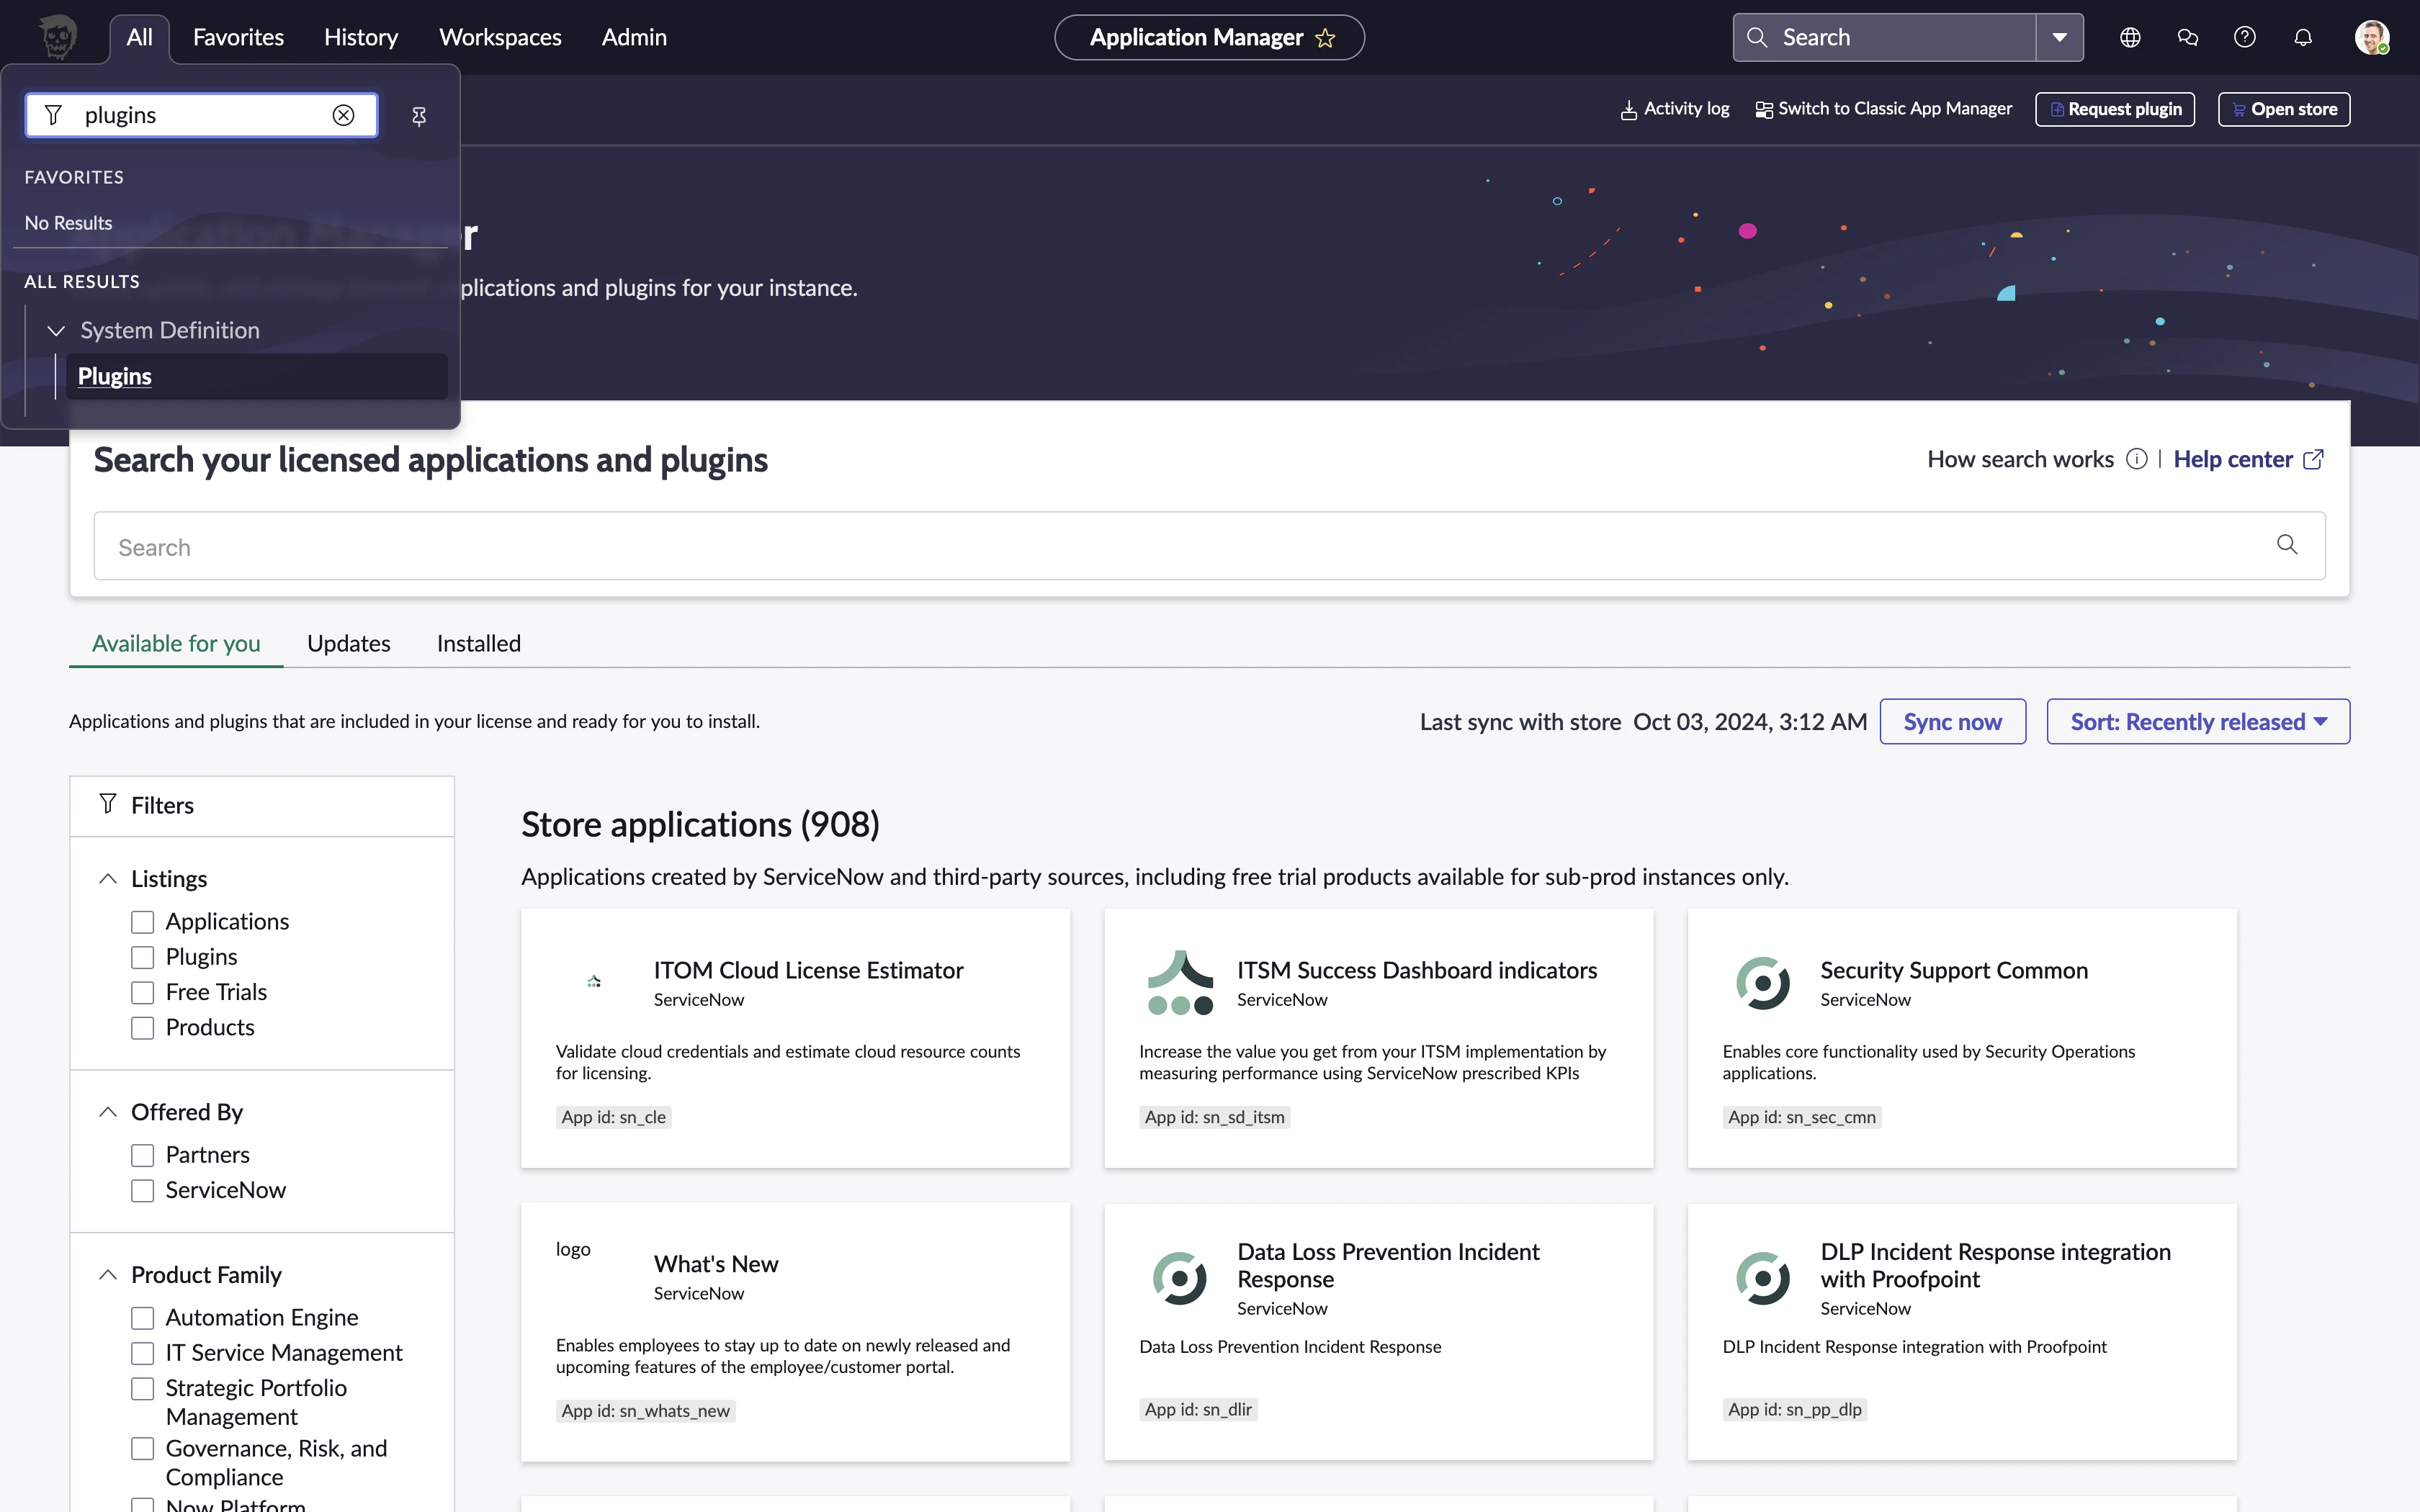
Task: Check Governance, Risk, and Compliance filter
Action: pos(143,1449)
